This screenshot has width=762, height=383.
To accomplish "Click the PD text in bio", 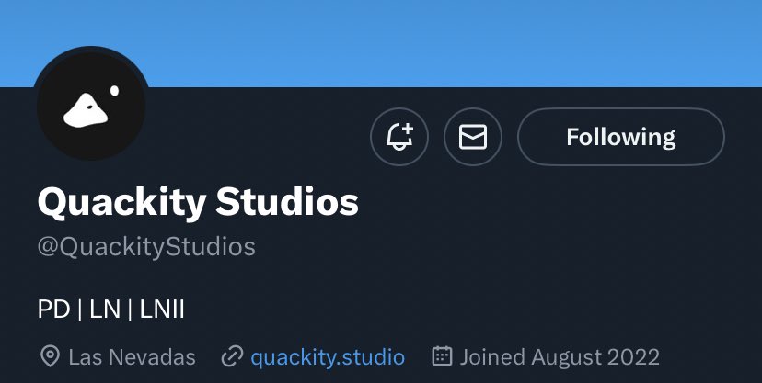I will [x=54, y=310].
